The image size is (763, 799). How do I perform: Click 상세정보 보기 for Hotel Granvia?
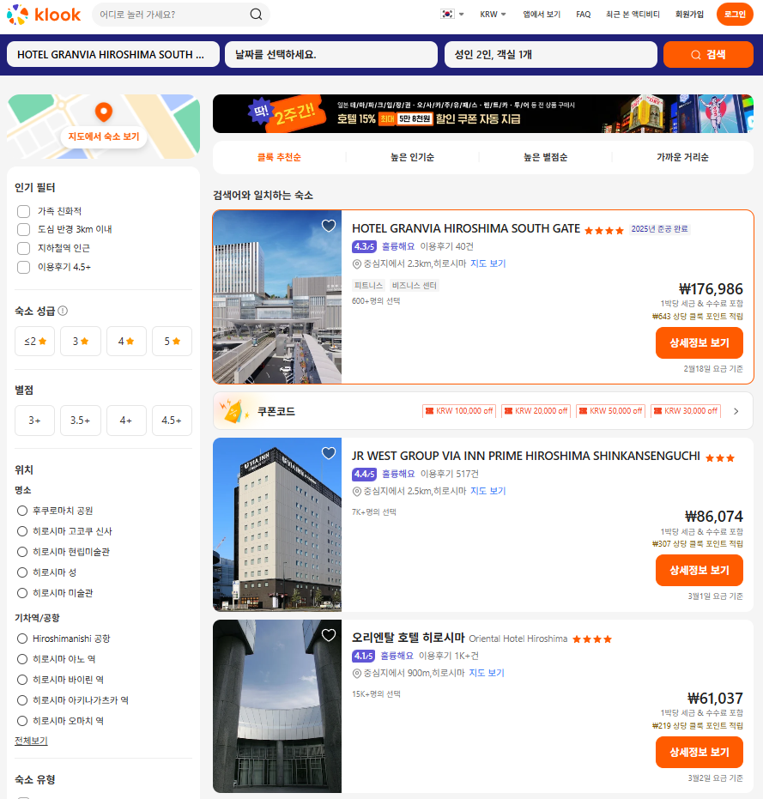[x=699, y=343]
